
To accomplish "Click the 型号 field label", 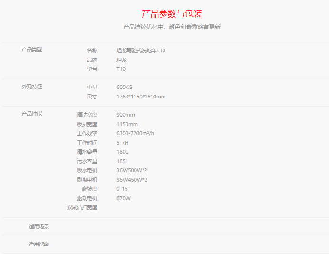I will [x=92, y=69].
